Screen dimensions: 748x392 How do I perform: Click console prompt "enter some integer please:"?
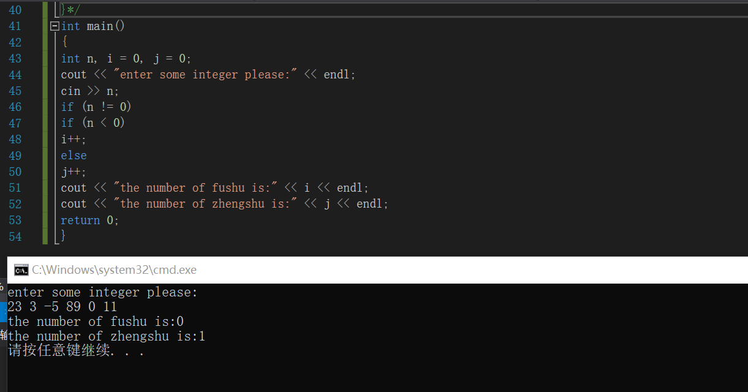(x=103, y=293)
